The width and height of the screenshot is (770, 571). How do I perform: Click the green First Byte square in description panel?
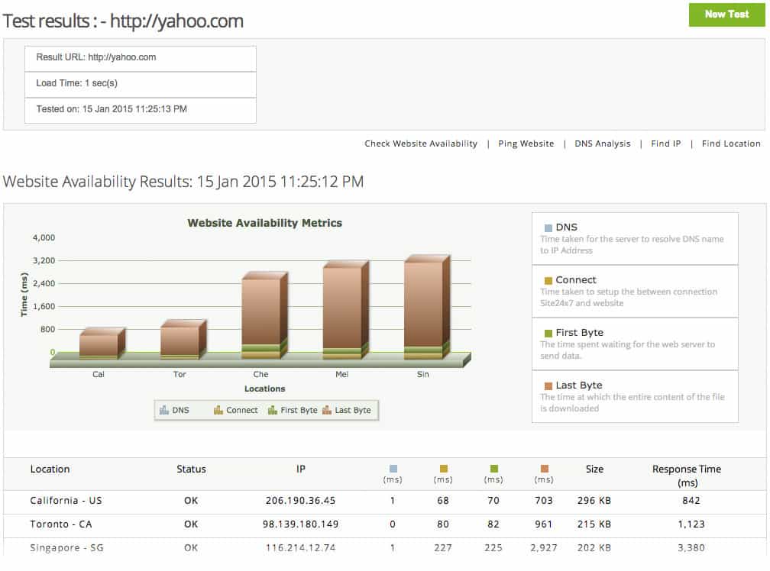548,333
